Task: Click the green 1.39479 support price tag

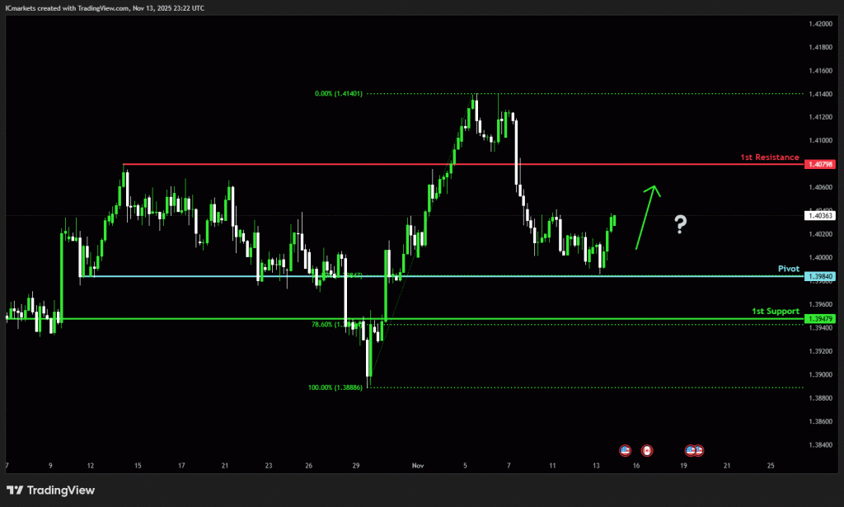Action: click(x=822, y=319)
